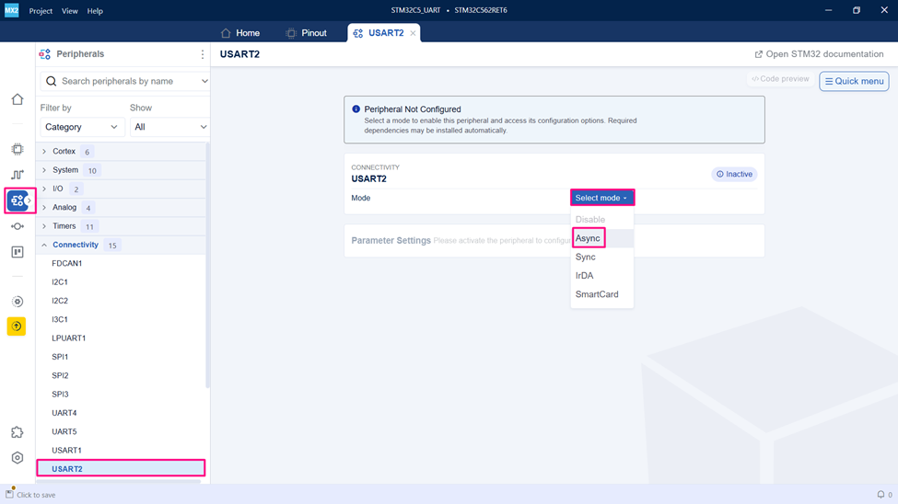
Task: Open the Home icon in left sidebar
Action: coord(17,99)
